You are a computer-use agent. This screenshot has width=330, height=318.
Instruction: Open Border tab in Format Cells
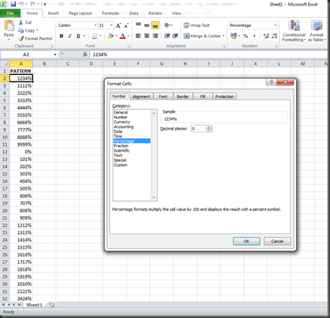coord(183,97)
